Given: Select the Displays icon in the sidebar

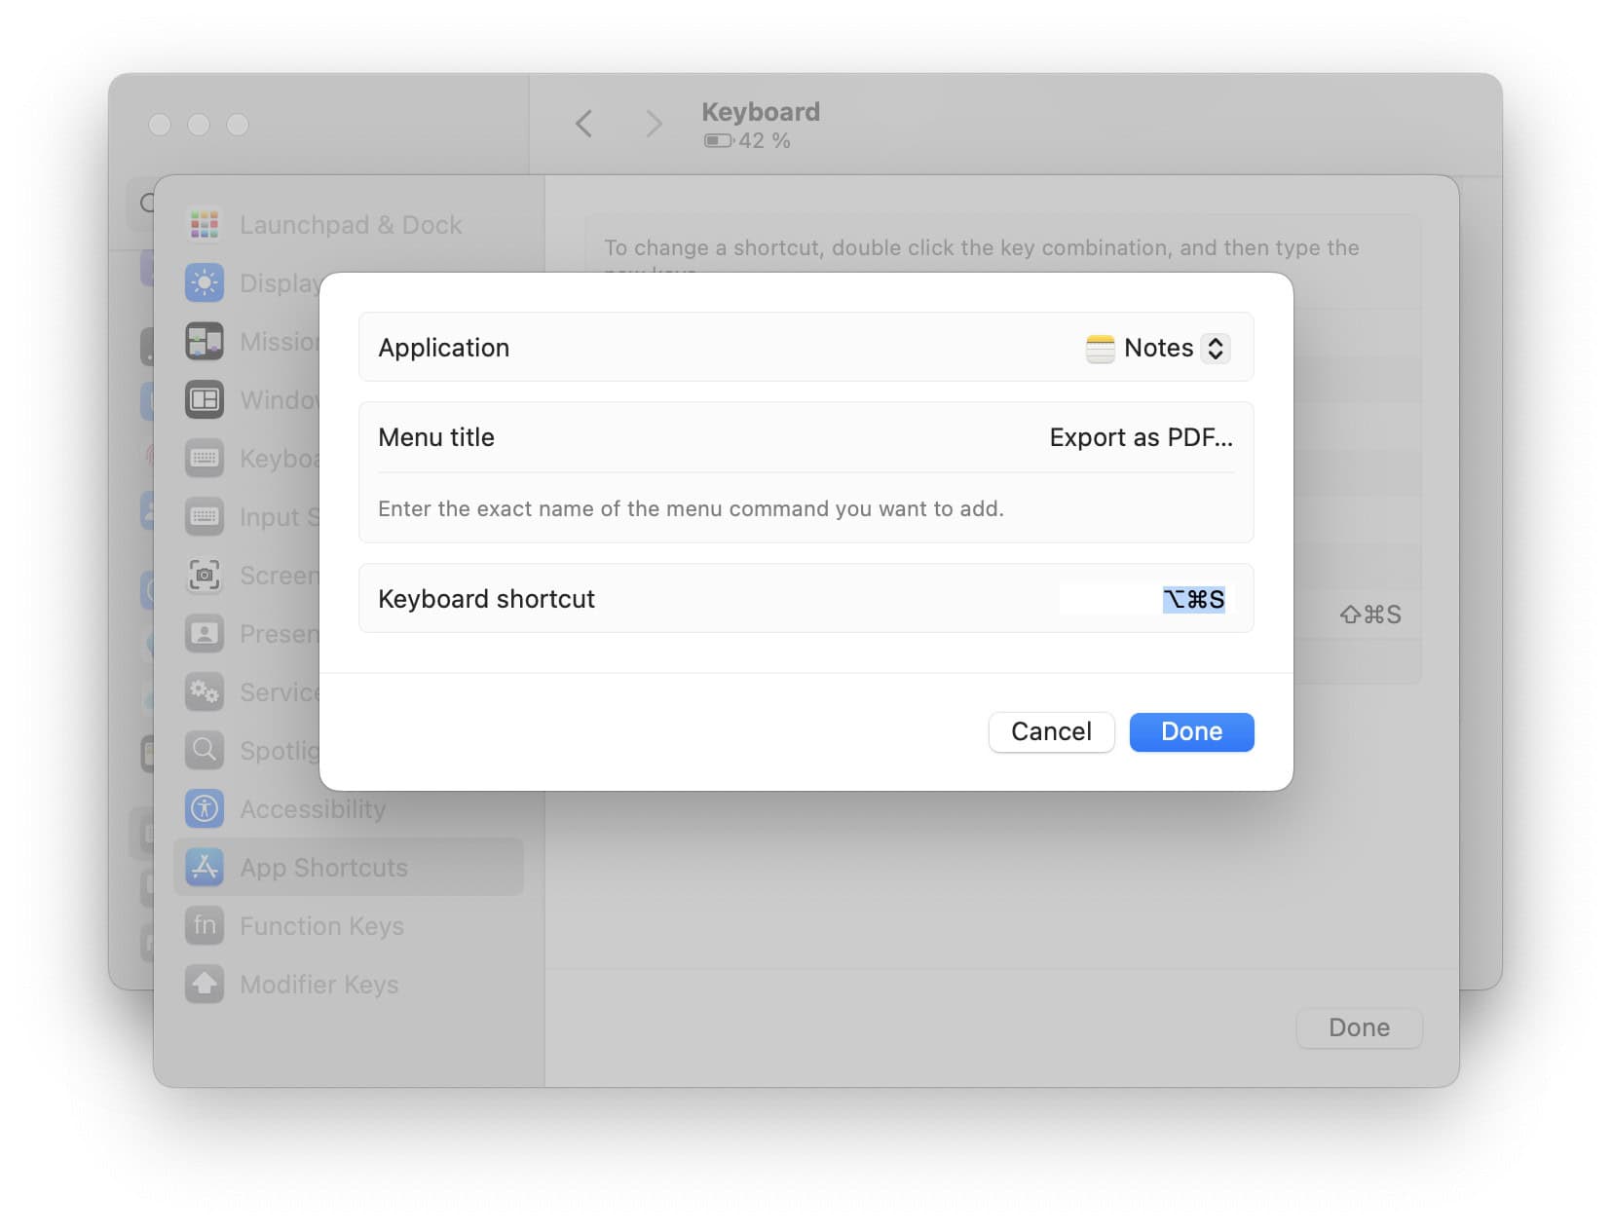Looking at the screenshot, I should 205,282.
